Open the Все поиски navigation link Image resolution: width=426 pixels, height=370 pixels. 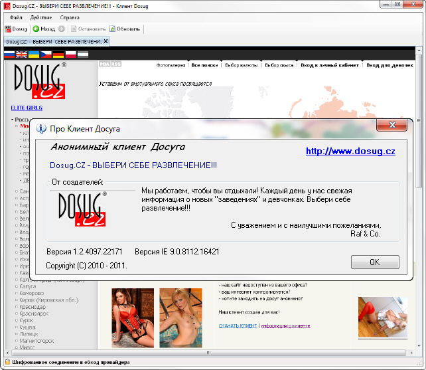tap(204, 65)
